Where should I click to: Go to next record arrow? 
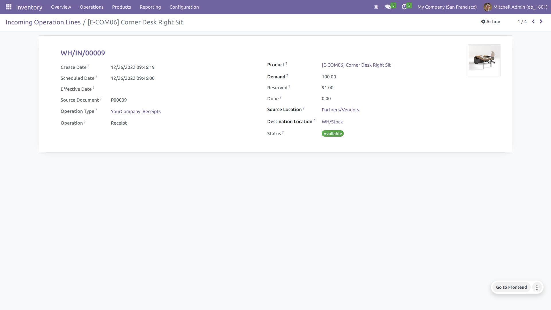point(541,22)
